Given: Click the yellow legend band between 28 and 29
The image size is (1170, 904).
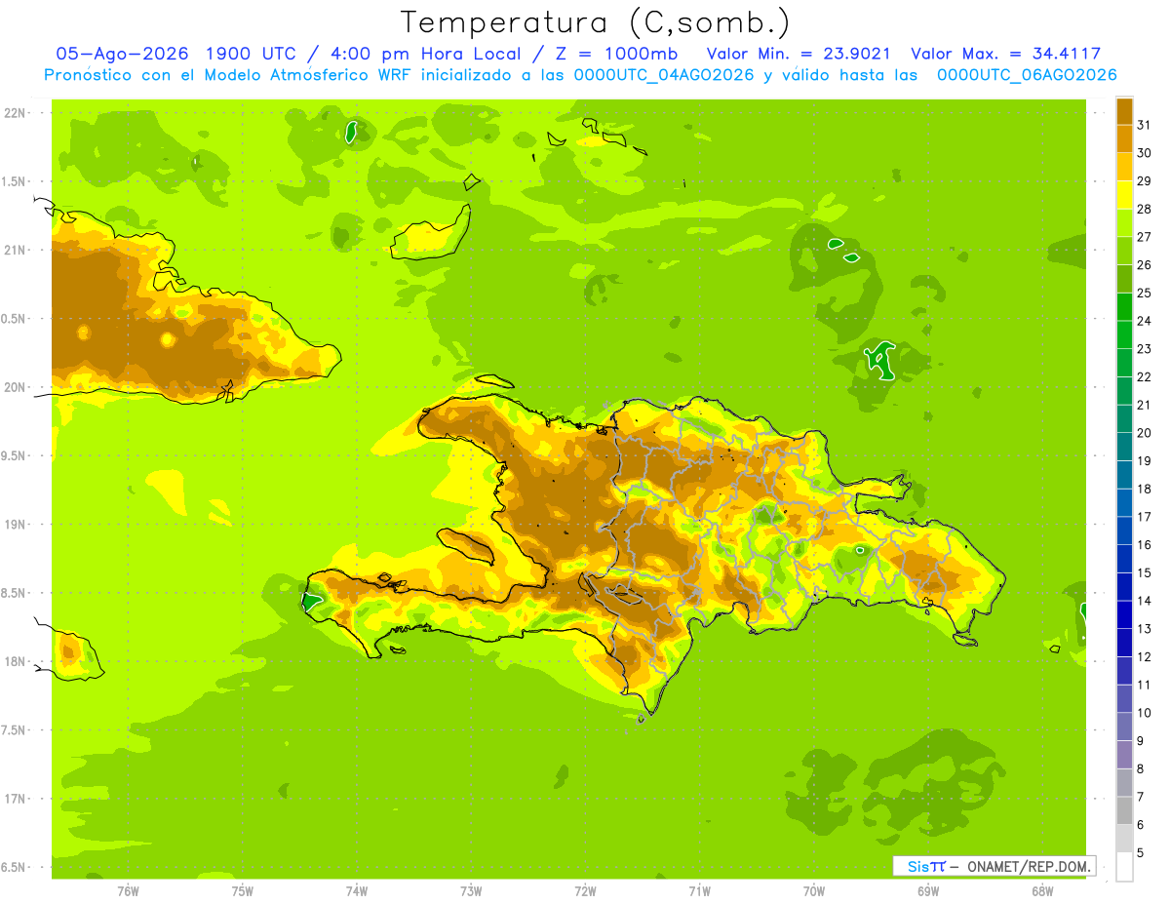Looking at the screenshot, I should [1124, 195].
